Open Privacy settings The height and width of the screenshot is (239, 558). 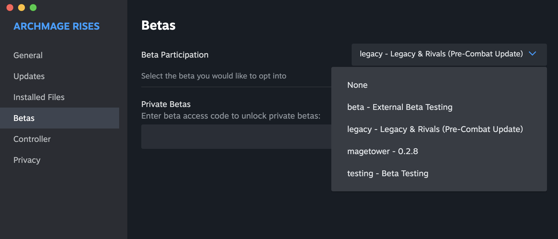tap(27, 160)
